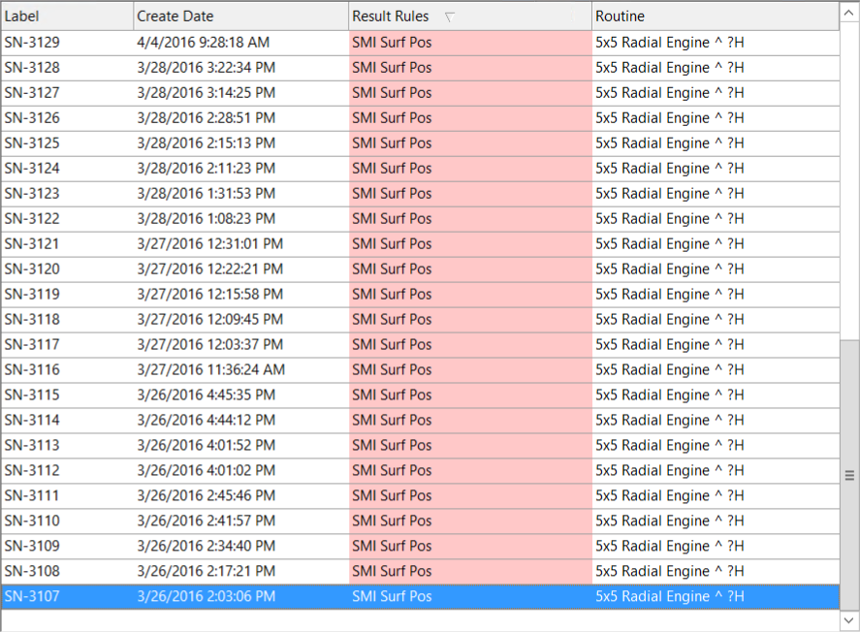The image size is (860, 632).
Task: Select row labeled SN-3116
Action: [x=32, y=370]
